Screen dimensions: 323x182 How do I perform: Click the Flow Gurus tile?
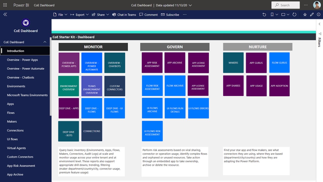click(279, 63)
